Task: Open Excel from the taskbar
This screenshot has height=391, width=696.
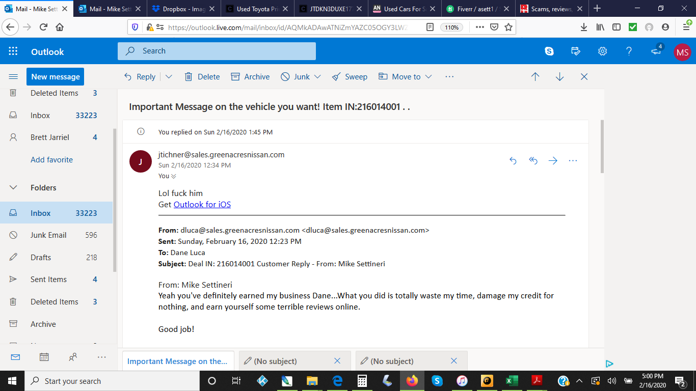Action: tap(512, 381)
